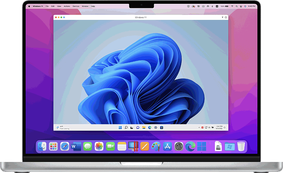This screenshot has width=283, height=173.
Task: Open the App Store from the Dock
Action: pos(167,146)
